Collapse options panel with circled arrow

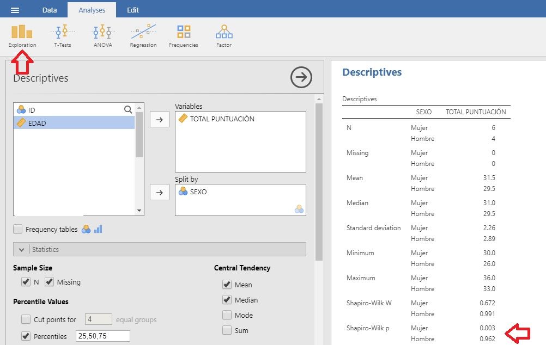tap(301, 77)
